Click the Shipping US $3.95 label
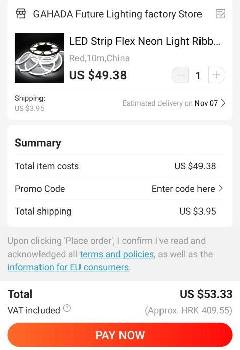The width and height of the screenshot is (240, 350). [x=30, y=103]
